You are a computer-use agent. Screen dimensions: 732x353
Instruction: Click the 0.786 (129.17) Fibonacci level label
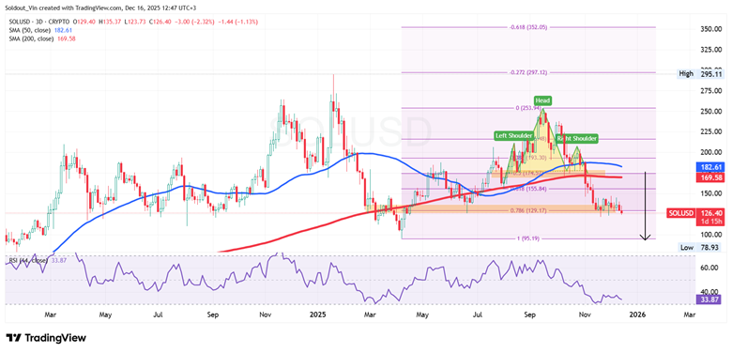(529, 210)
